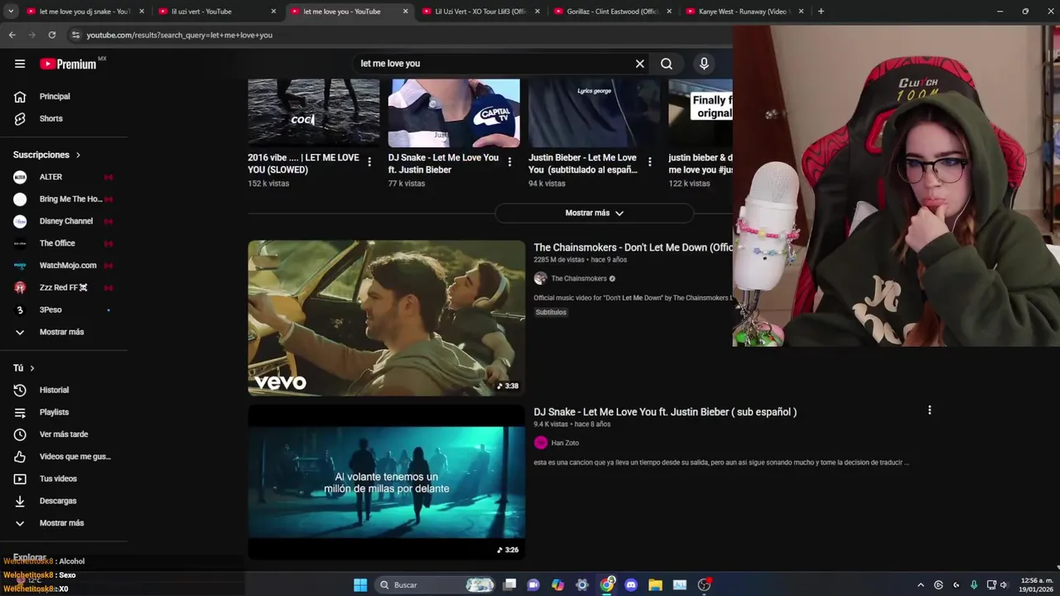
Task: Open the '2016 vibe' slowed short thumbnail
Action: click(314, 113)
